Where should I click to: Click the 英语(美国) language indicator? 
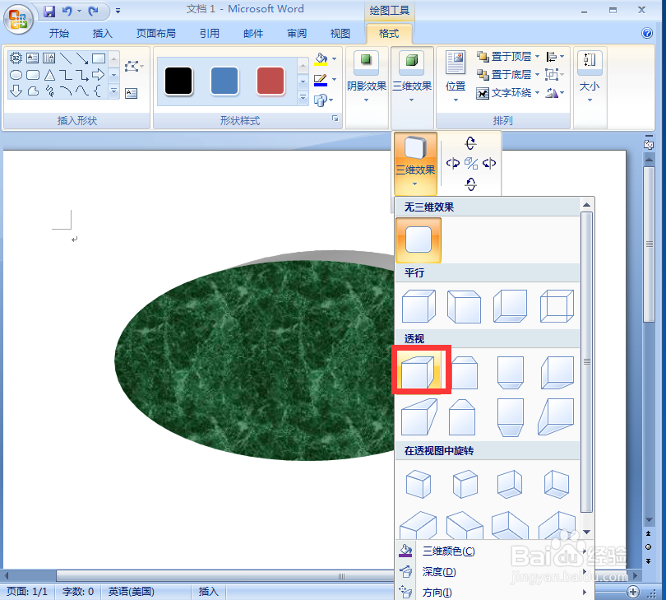(132, 592)
